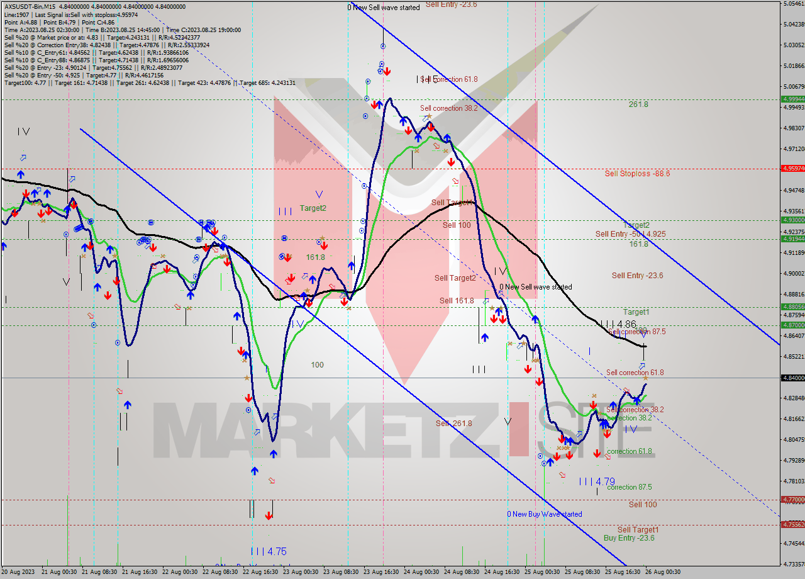Click the green 'Target1' label
Screen dimensions: 805x579
pos(636,312)
